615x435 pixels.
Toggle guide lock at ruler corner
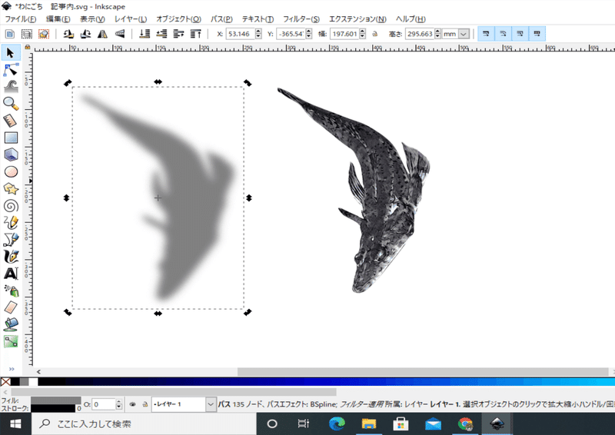tap(28, 47)
